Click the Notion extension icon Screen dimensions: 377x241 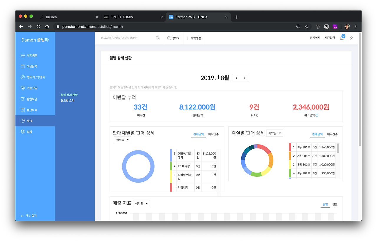[x=326, y=27]
